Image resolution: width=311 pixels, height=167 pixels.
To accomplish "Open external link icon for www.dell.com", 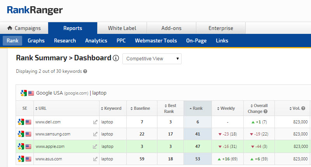I will pos(95,122).
